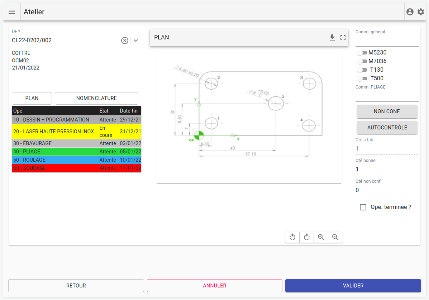Check the Opé. terminée checkbox
This screenshot has width=429, height=300.
(x=363, y=207)
